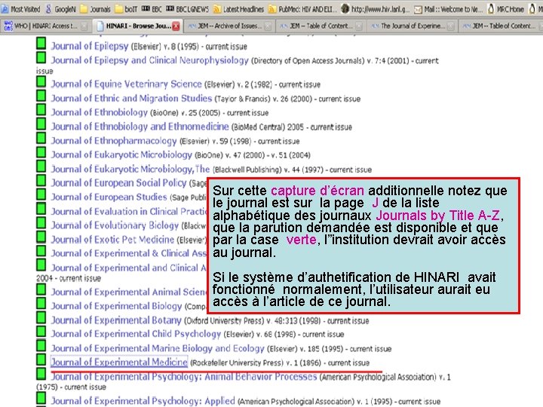Click green box beside Journal of European Studies
Screen dimensions: 543x407
point(41,194)
